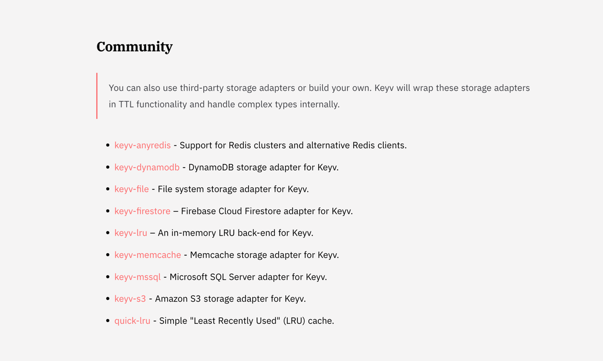Image resolution: width=603 pixels, height=361 pixels.
Task: Click "Support for Redis clusters" description text
Action: tap(293, 145)
